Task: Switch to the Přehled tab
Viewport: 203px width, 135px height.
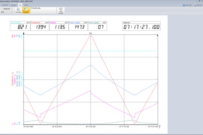Action: [14, 5]
